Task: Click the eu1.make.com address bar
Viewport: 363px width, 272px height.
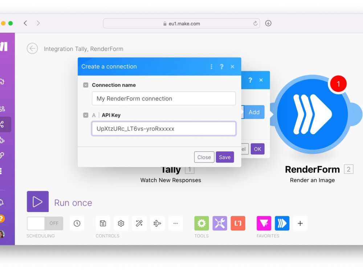Action: click(x=181, y=23)
